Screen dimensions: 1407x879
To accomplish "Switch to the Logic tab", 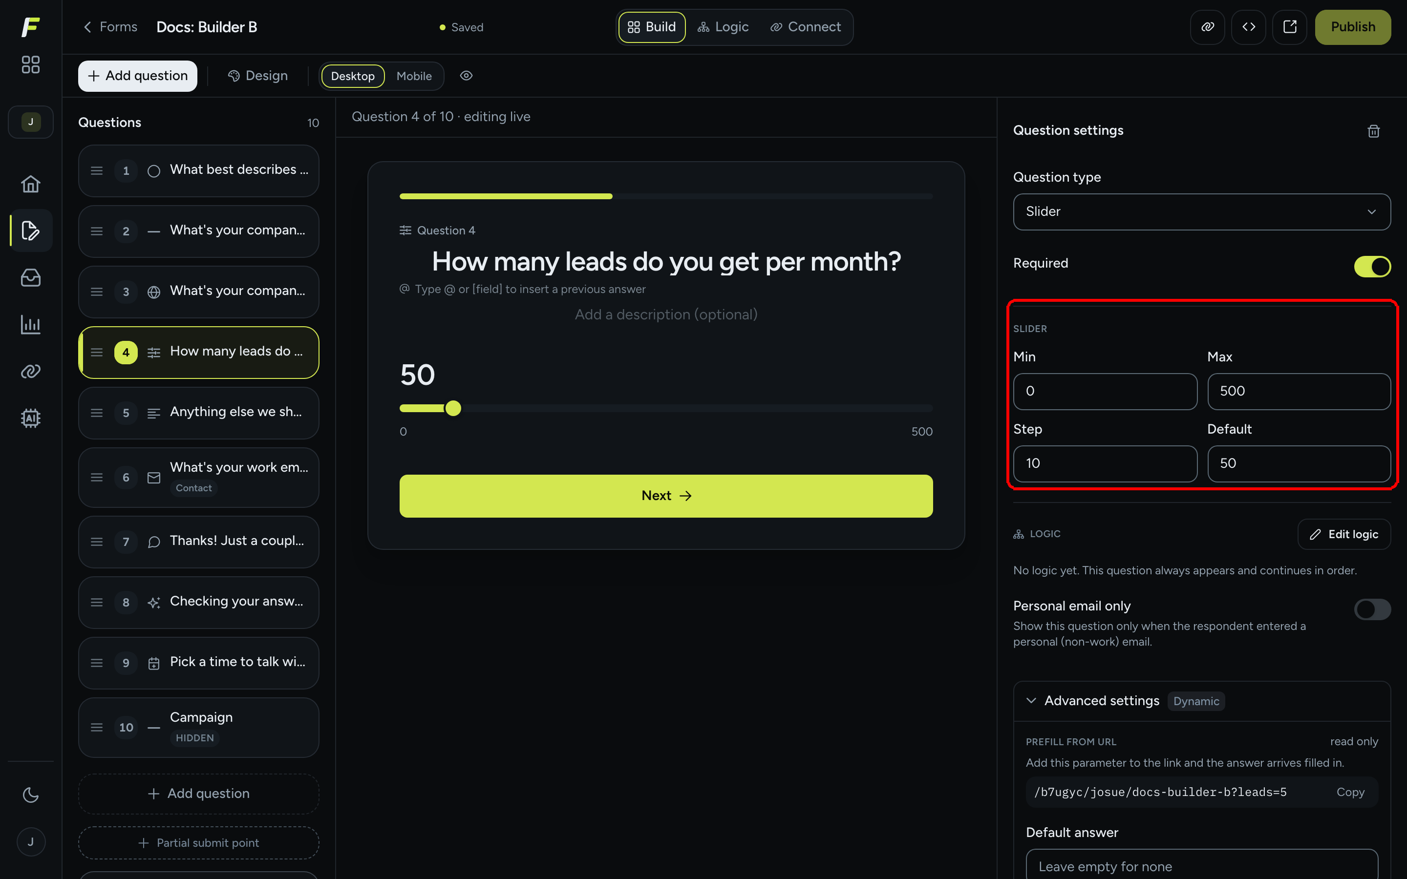I will (x=723, y=27).
